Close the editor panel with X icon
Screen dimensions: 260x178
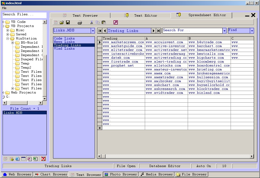[x=253, y=15]
